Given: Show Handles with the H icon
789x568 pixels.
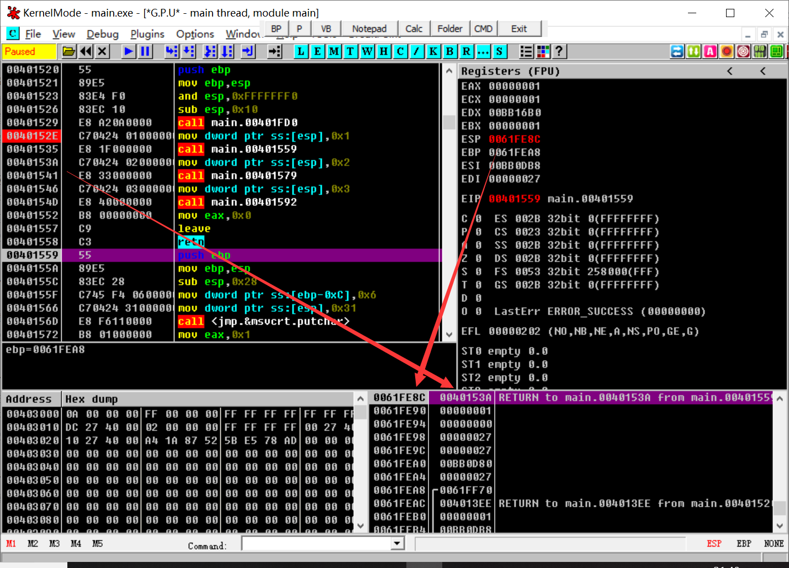Looking at the screenshot, I should 384,51.
